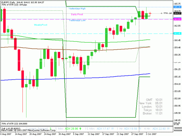Click the 152.00 value on price axis
Viewport: 182px width, 136px height.
point(177,99)
